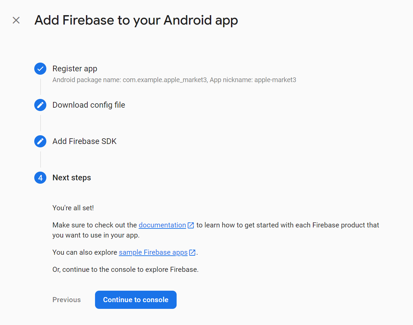
Task: Select the Next steps heading
Action: (72, 178)
